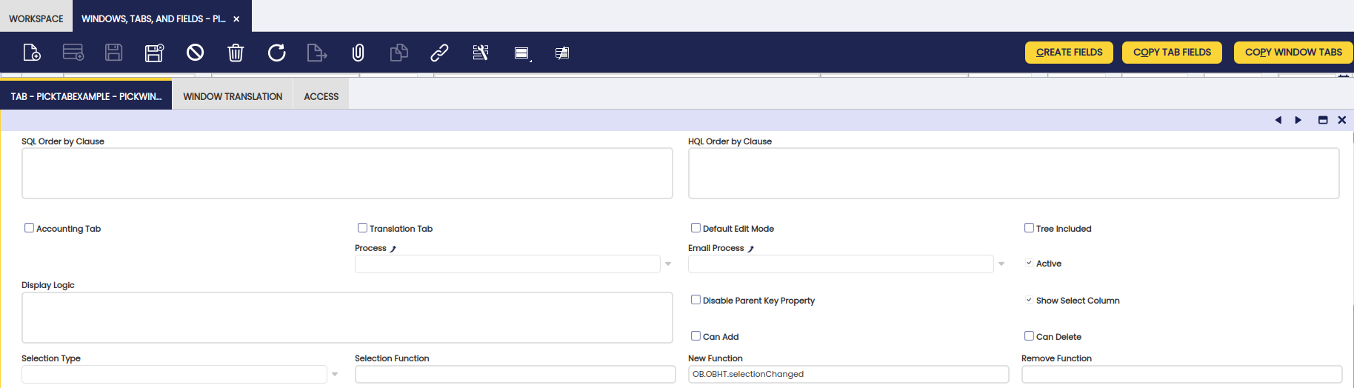Click the Undo changes circle-slash icon
The height and width of the screenshot is (388, 1354).
click(195, 53)
